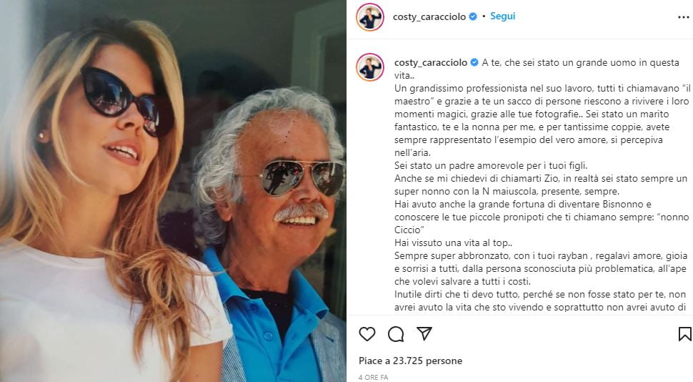View the "Piace a 23.725 persone" likes list

click(410, 361)
